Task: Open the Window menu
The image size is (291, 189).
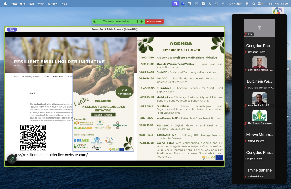Action: 53,4
